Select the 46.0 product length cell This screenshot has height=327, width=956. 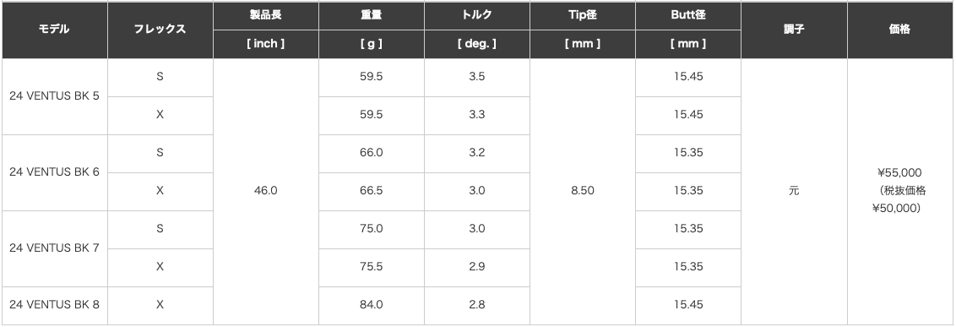pyautogui.click(x=266, y=192)
